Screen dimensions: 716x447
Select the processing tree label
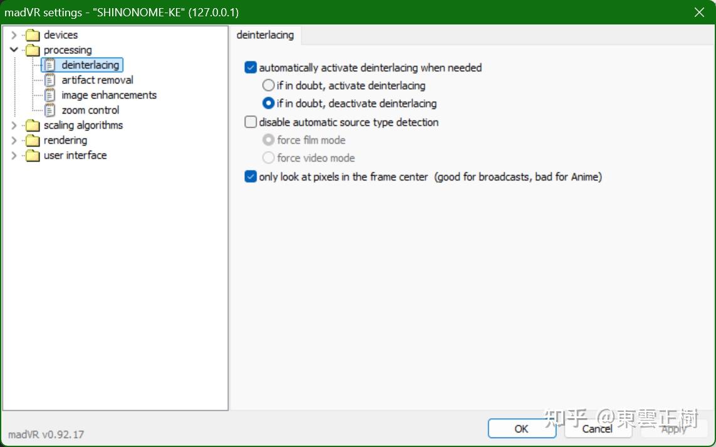[68, 50]
